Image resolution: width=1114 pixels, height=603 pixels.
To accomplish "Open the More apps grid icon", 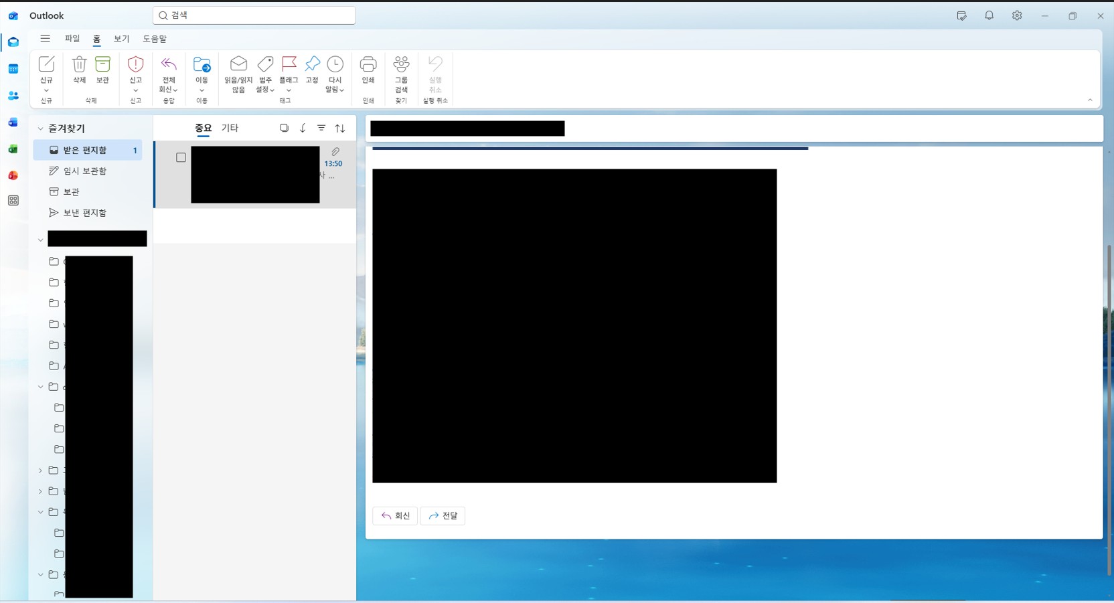I will [13, 201].
